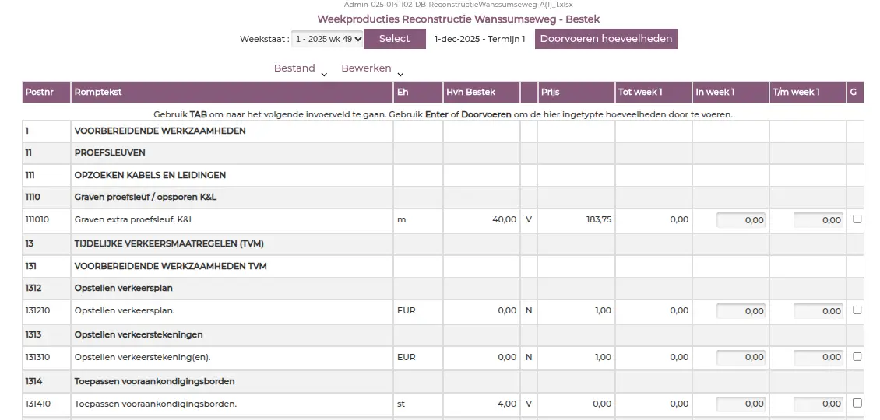Select the Opstellen verkeerstekeningen heading
Image resolution: width=880 pixels, height=420 pixels.
click(x=139, y=334)
